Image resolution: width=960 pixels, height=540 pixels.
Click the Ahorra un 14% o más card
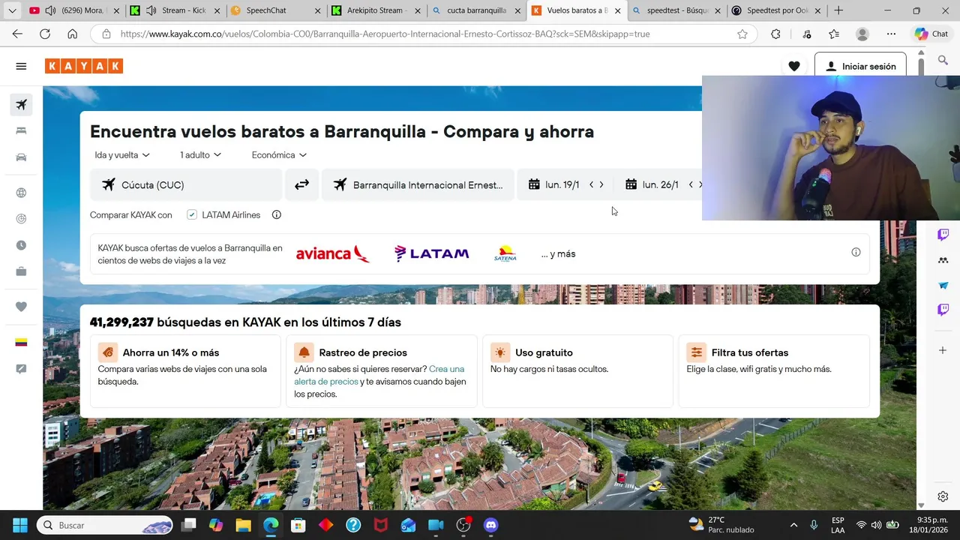[x=185, y=371]
